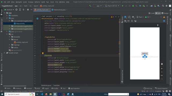
Task: Click the Design Surface layers icon
Action: 125,17
